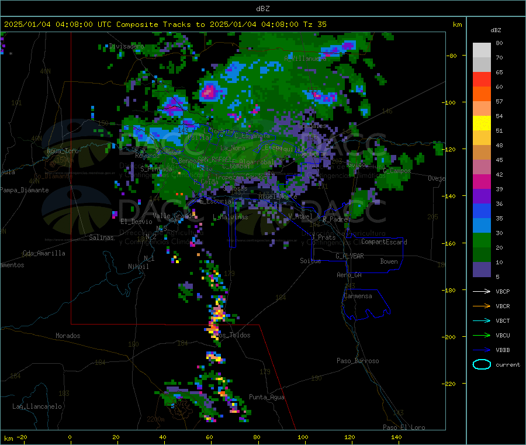Click the white VBCP arrow in legend

coord(482,291)
